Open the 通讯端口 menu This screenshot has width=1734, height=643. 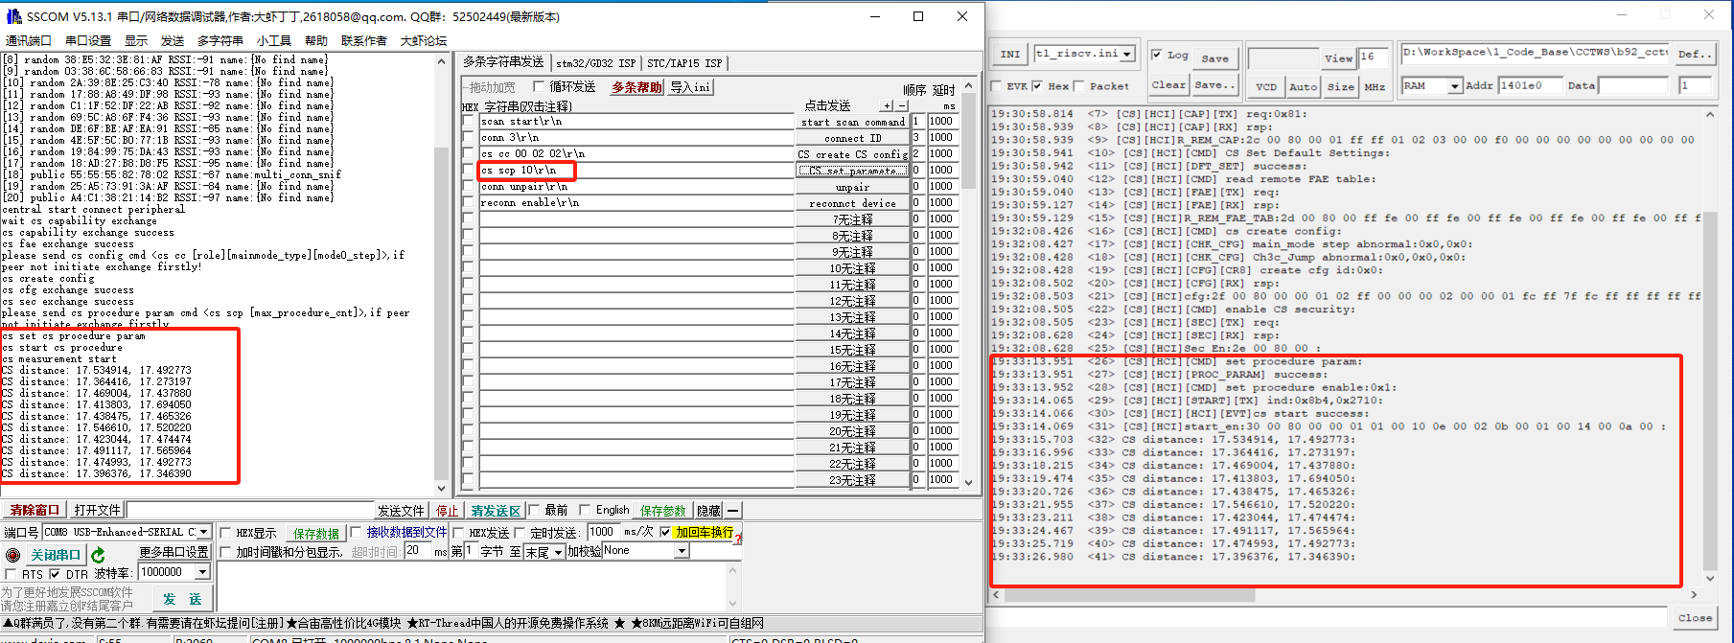(x=29, y=40)
